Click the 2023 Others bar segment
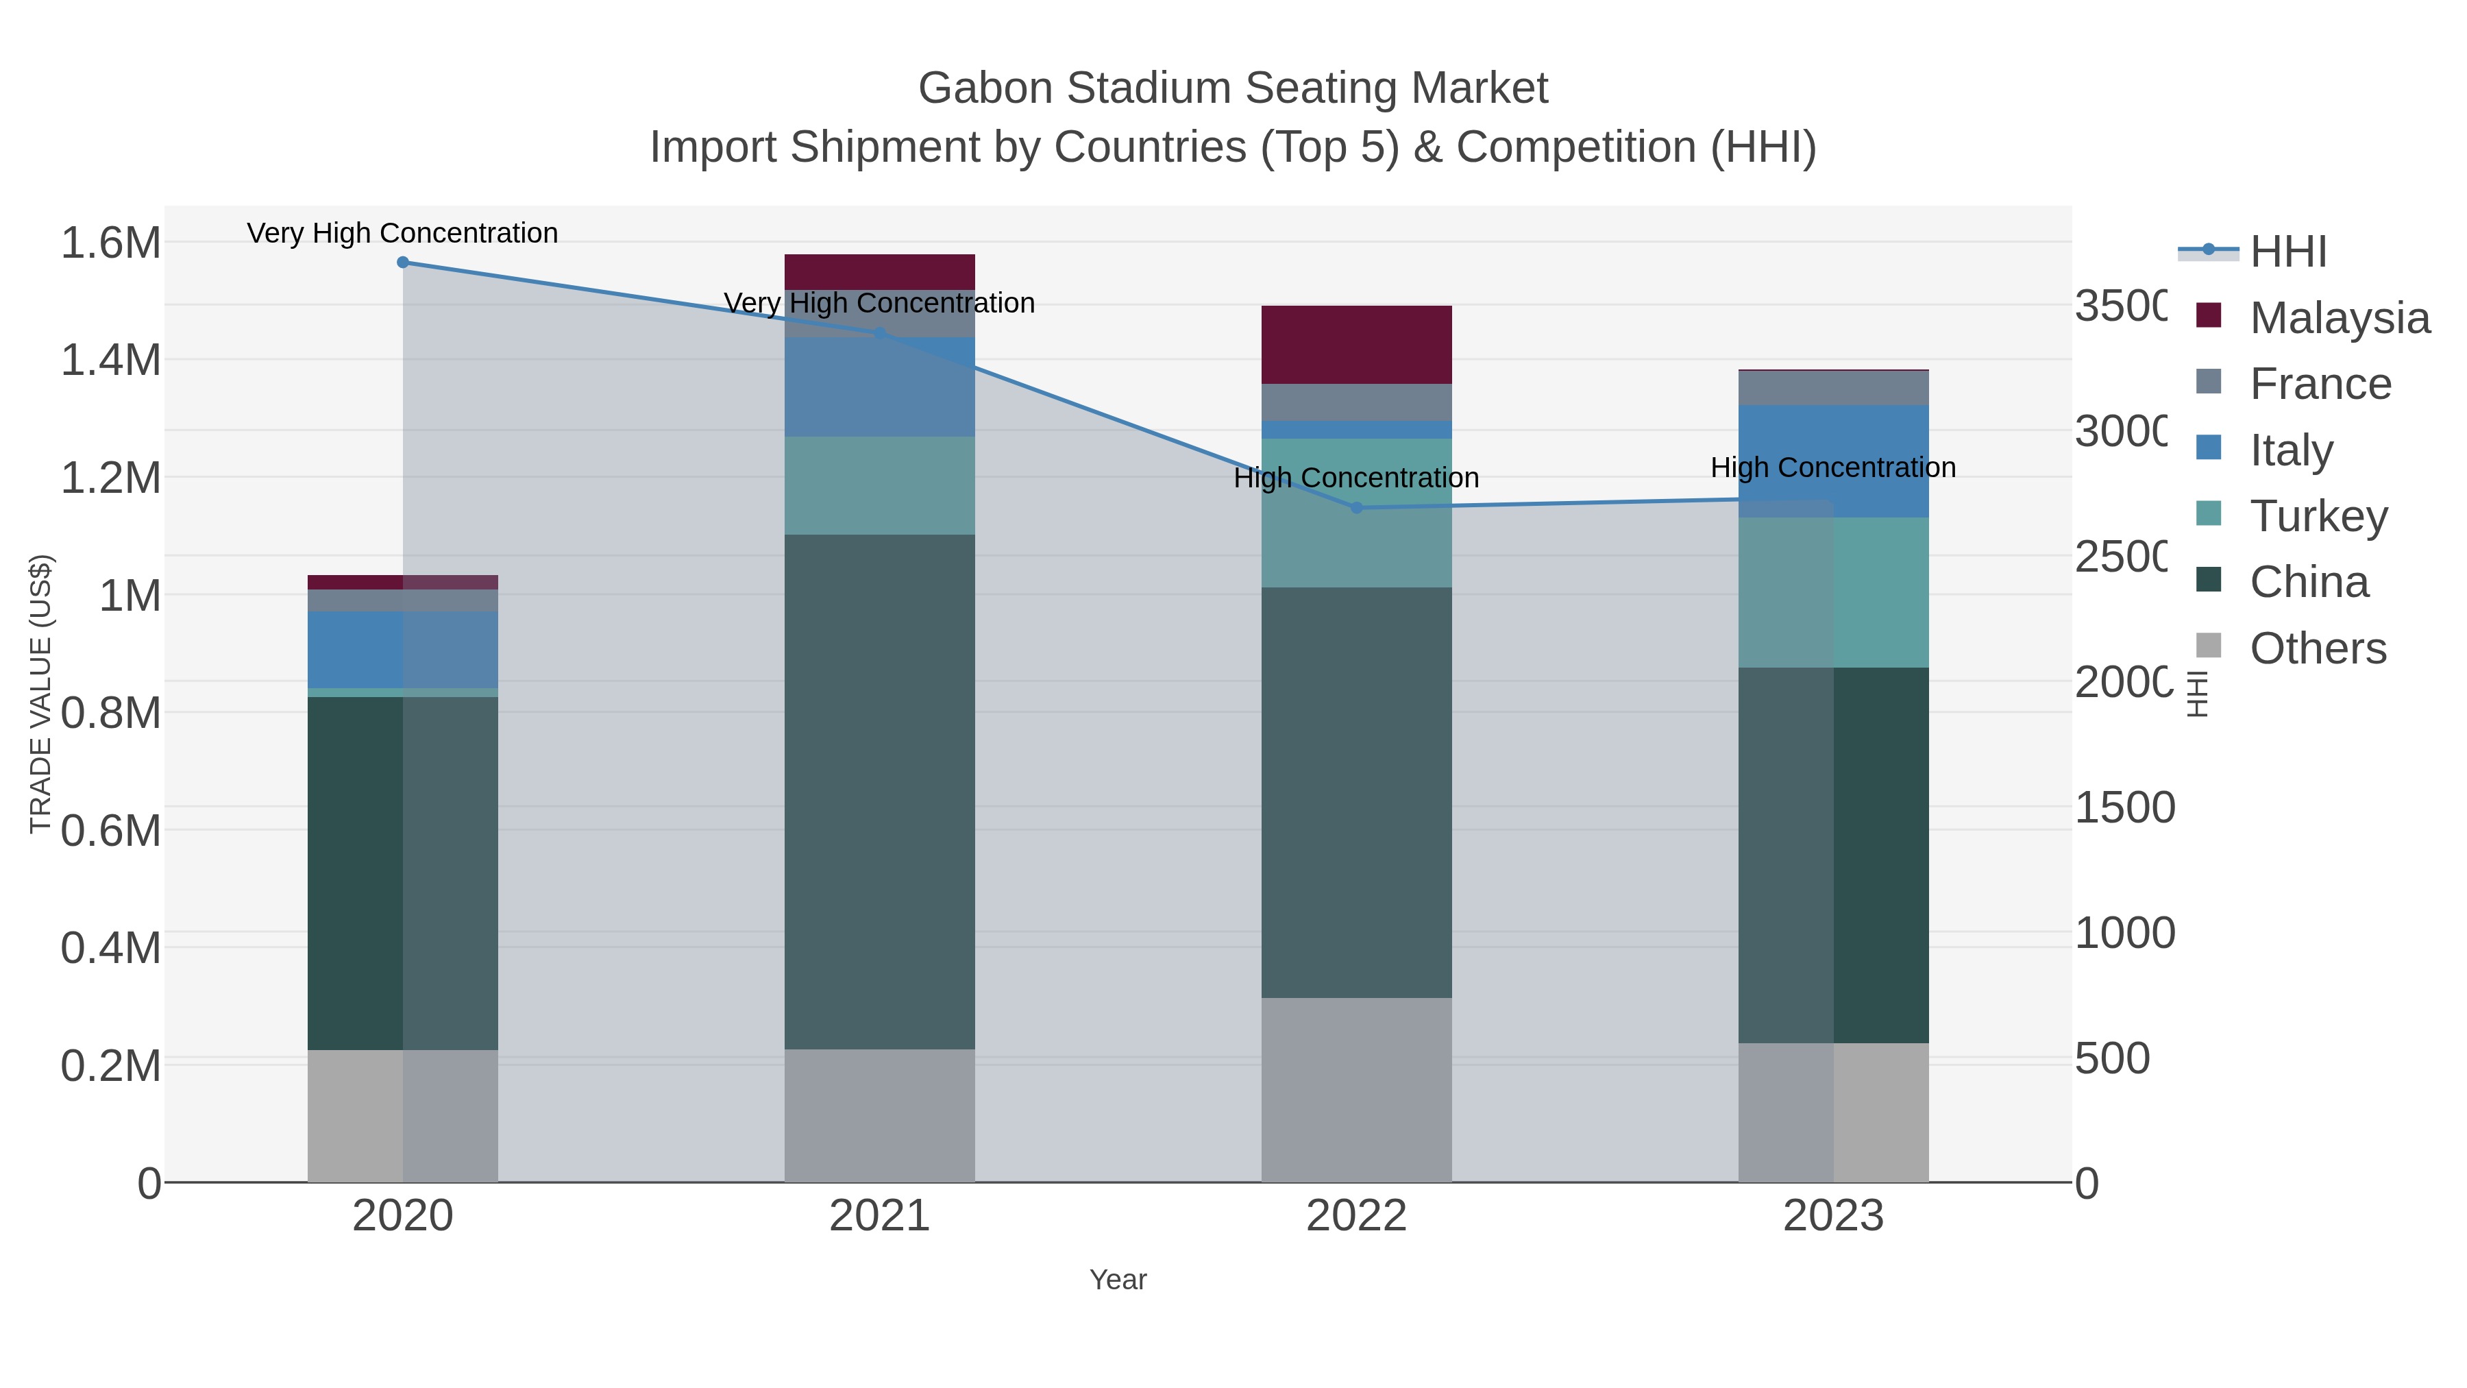Image resolution: width=2467 pixels, height=1388 pixels. 1834,1112
